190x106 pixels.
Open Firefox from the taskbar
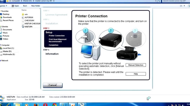click(x=36, y=105)
